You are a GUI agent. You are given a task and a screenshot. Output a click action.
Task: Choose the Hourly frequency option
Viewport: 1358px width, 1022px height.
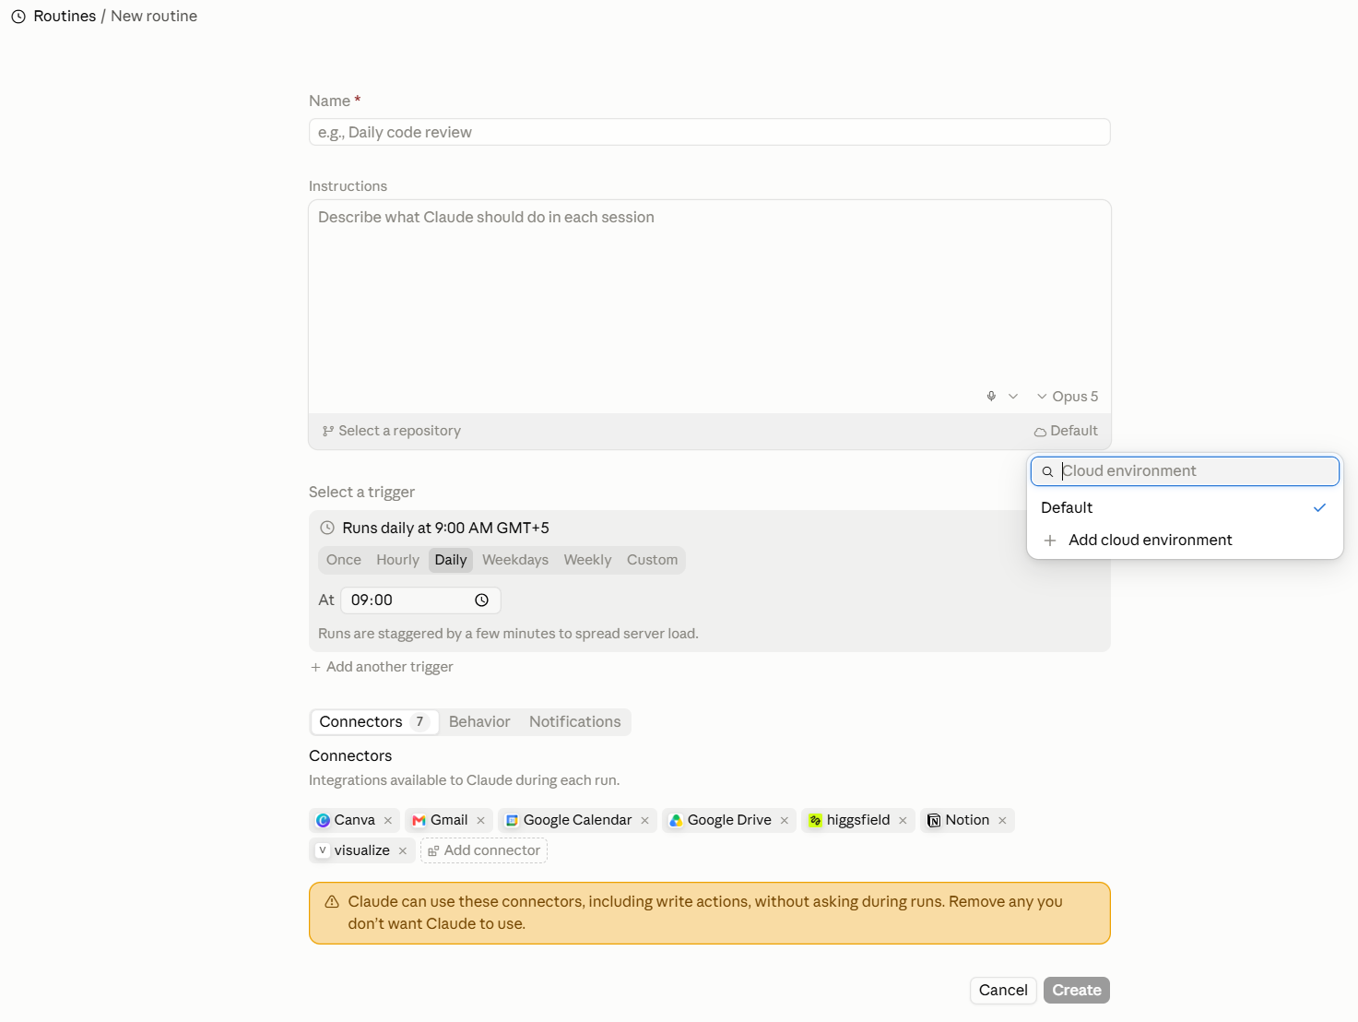coord(397,560)
